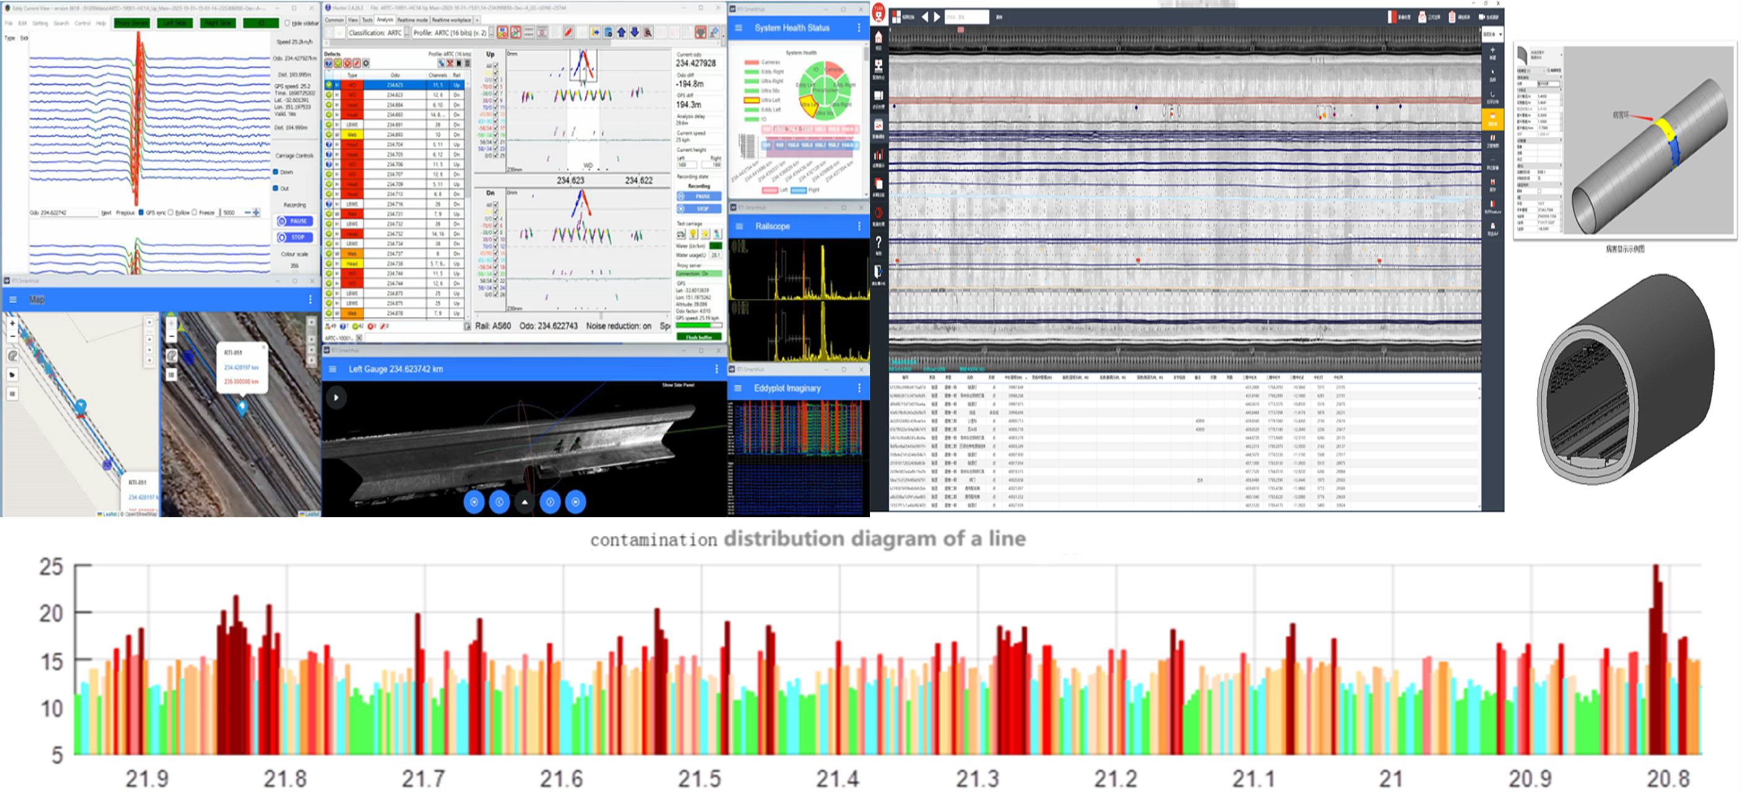Open the Railscope panel kebab menu
This screenshot has width=1741, height=792.
tap(859, 226)
